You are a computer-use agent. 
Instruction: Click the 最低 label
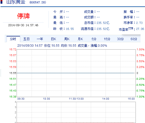coord(59,23)
